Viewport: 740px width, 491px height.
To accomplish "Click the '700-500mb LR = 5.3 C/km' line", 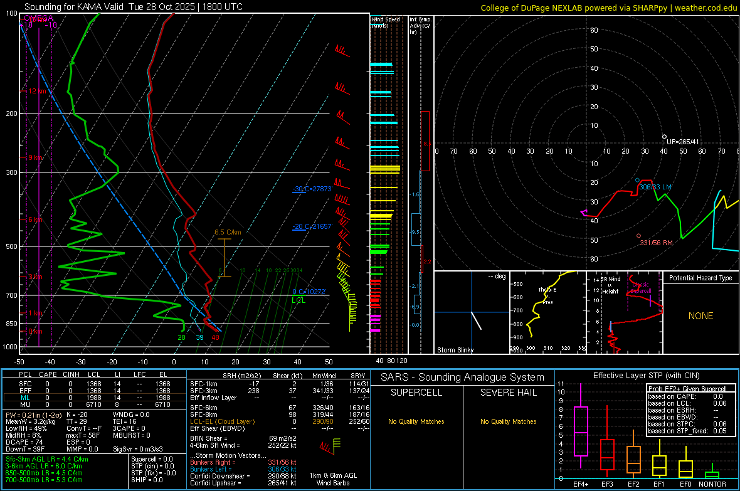I will click(x=44, y=480).
